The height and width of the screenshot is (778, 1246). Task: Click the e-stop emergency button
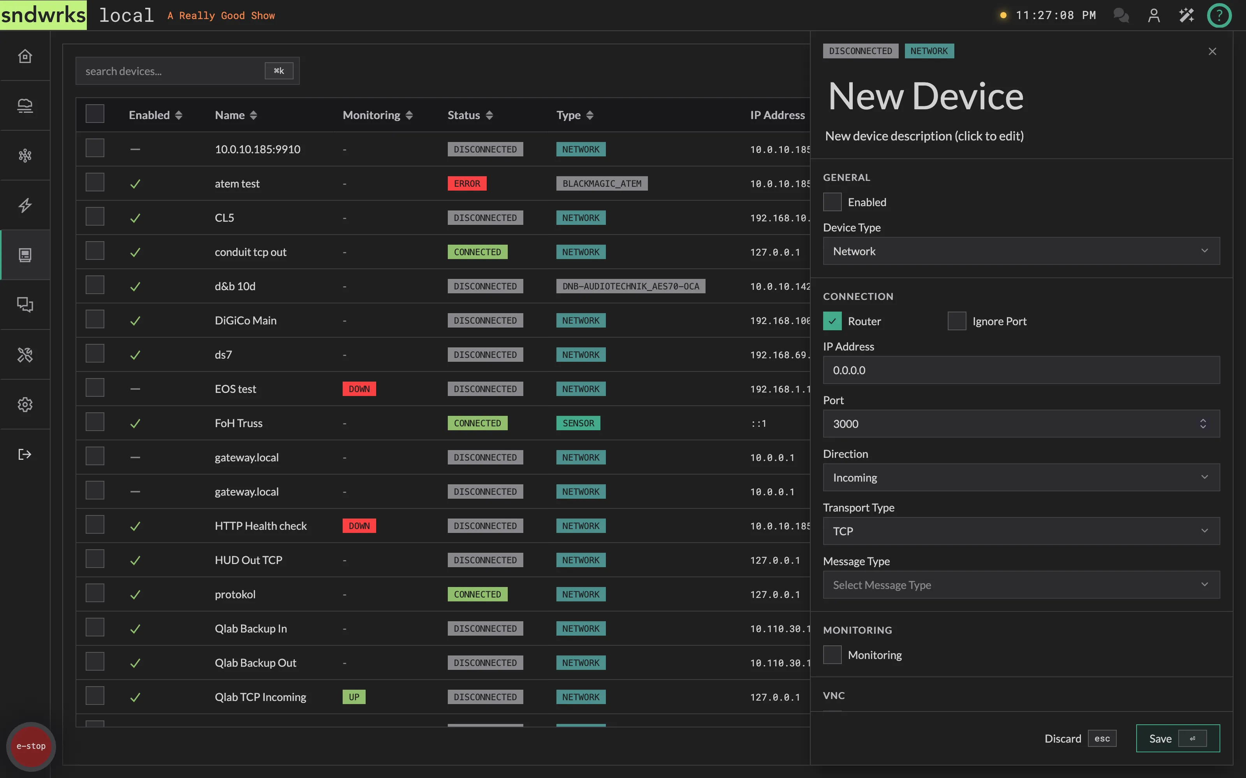tap(31, 746)
